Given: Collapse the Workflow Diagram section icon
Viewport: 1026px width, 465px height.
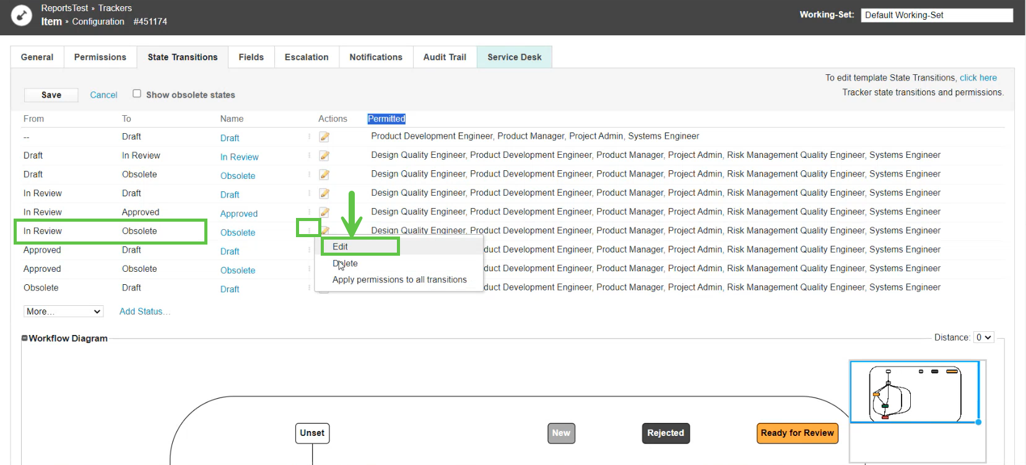Looking at the screenshot, I should coord(25,338).
